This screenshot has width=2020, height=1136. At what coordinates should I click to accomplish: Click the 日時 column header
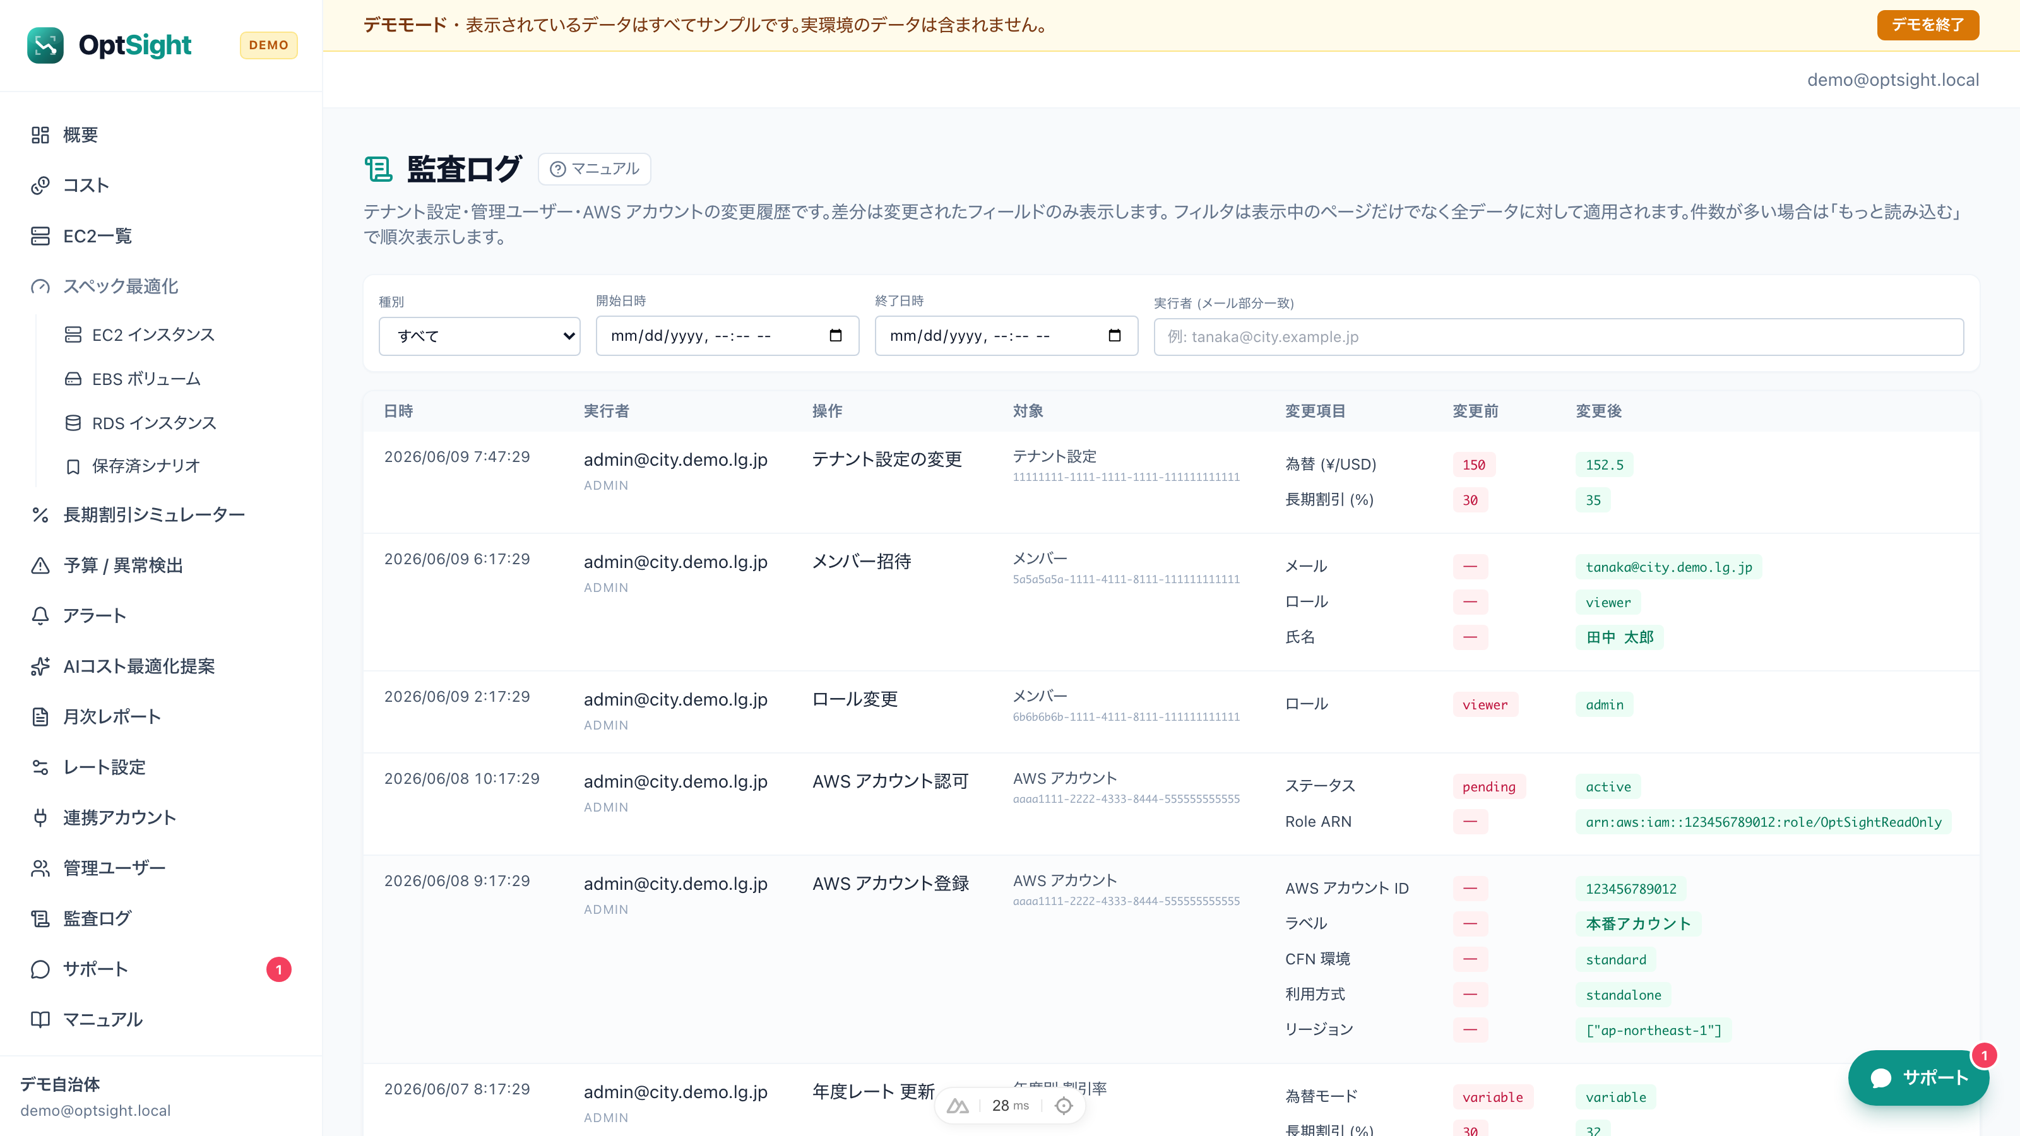398,411
